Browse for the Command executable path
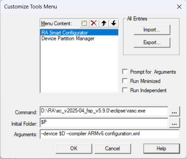Viewport: 187px width, 159px height. tap(174, 112)
